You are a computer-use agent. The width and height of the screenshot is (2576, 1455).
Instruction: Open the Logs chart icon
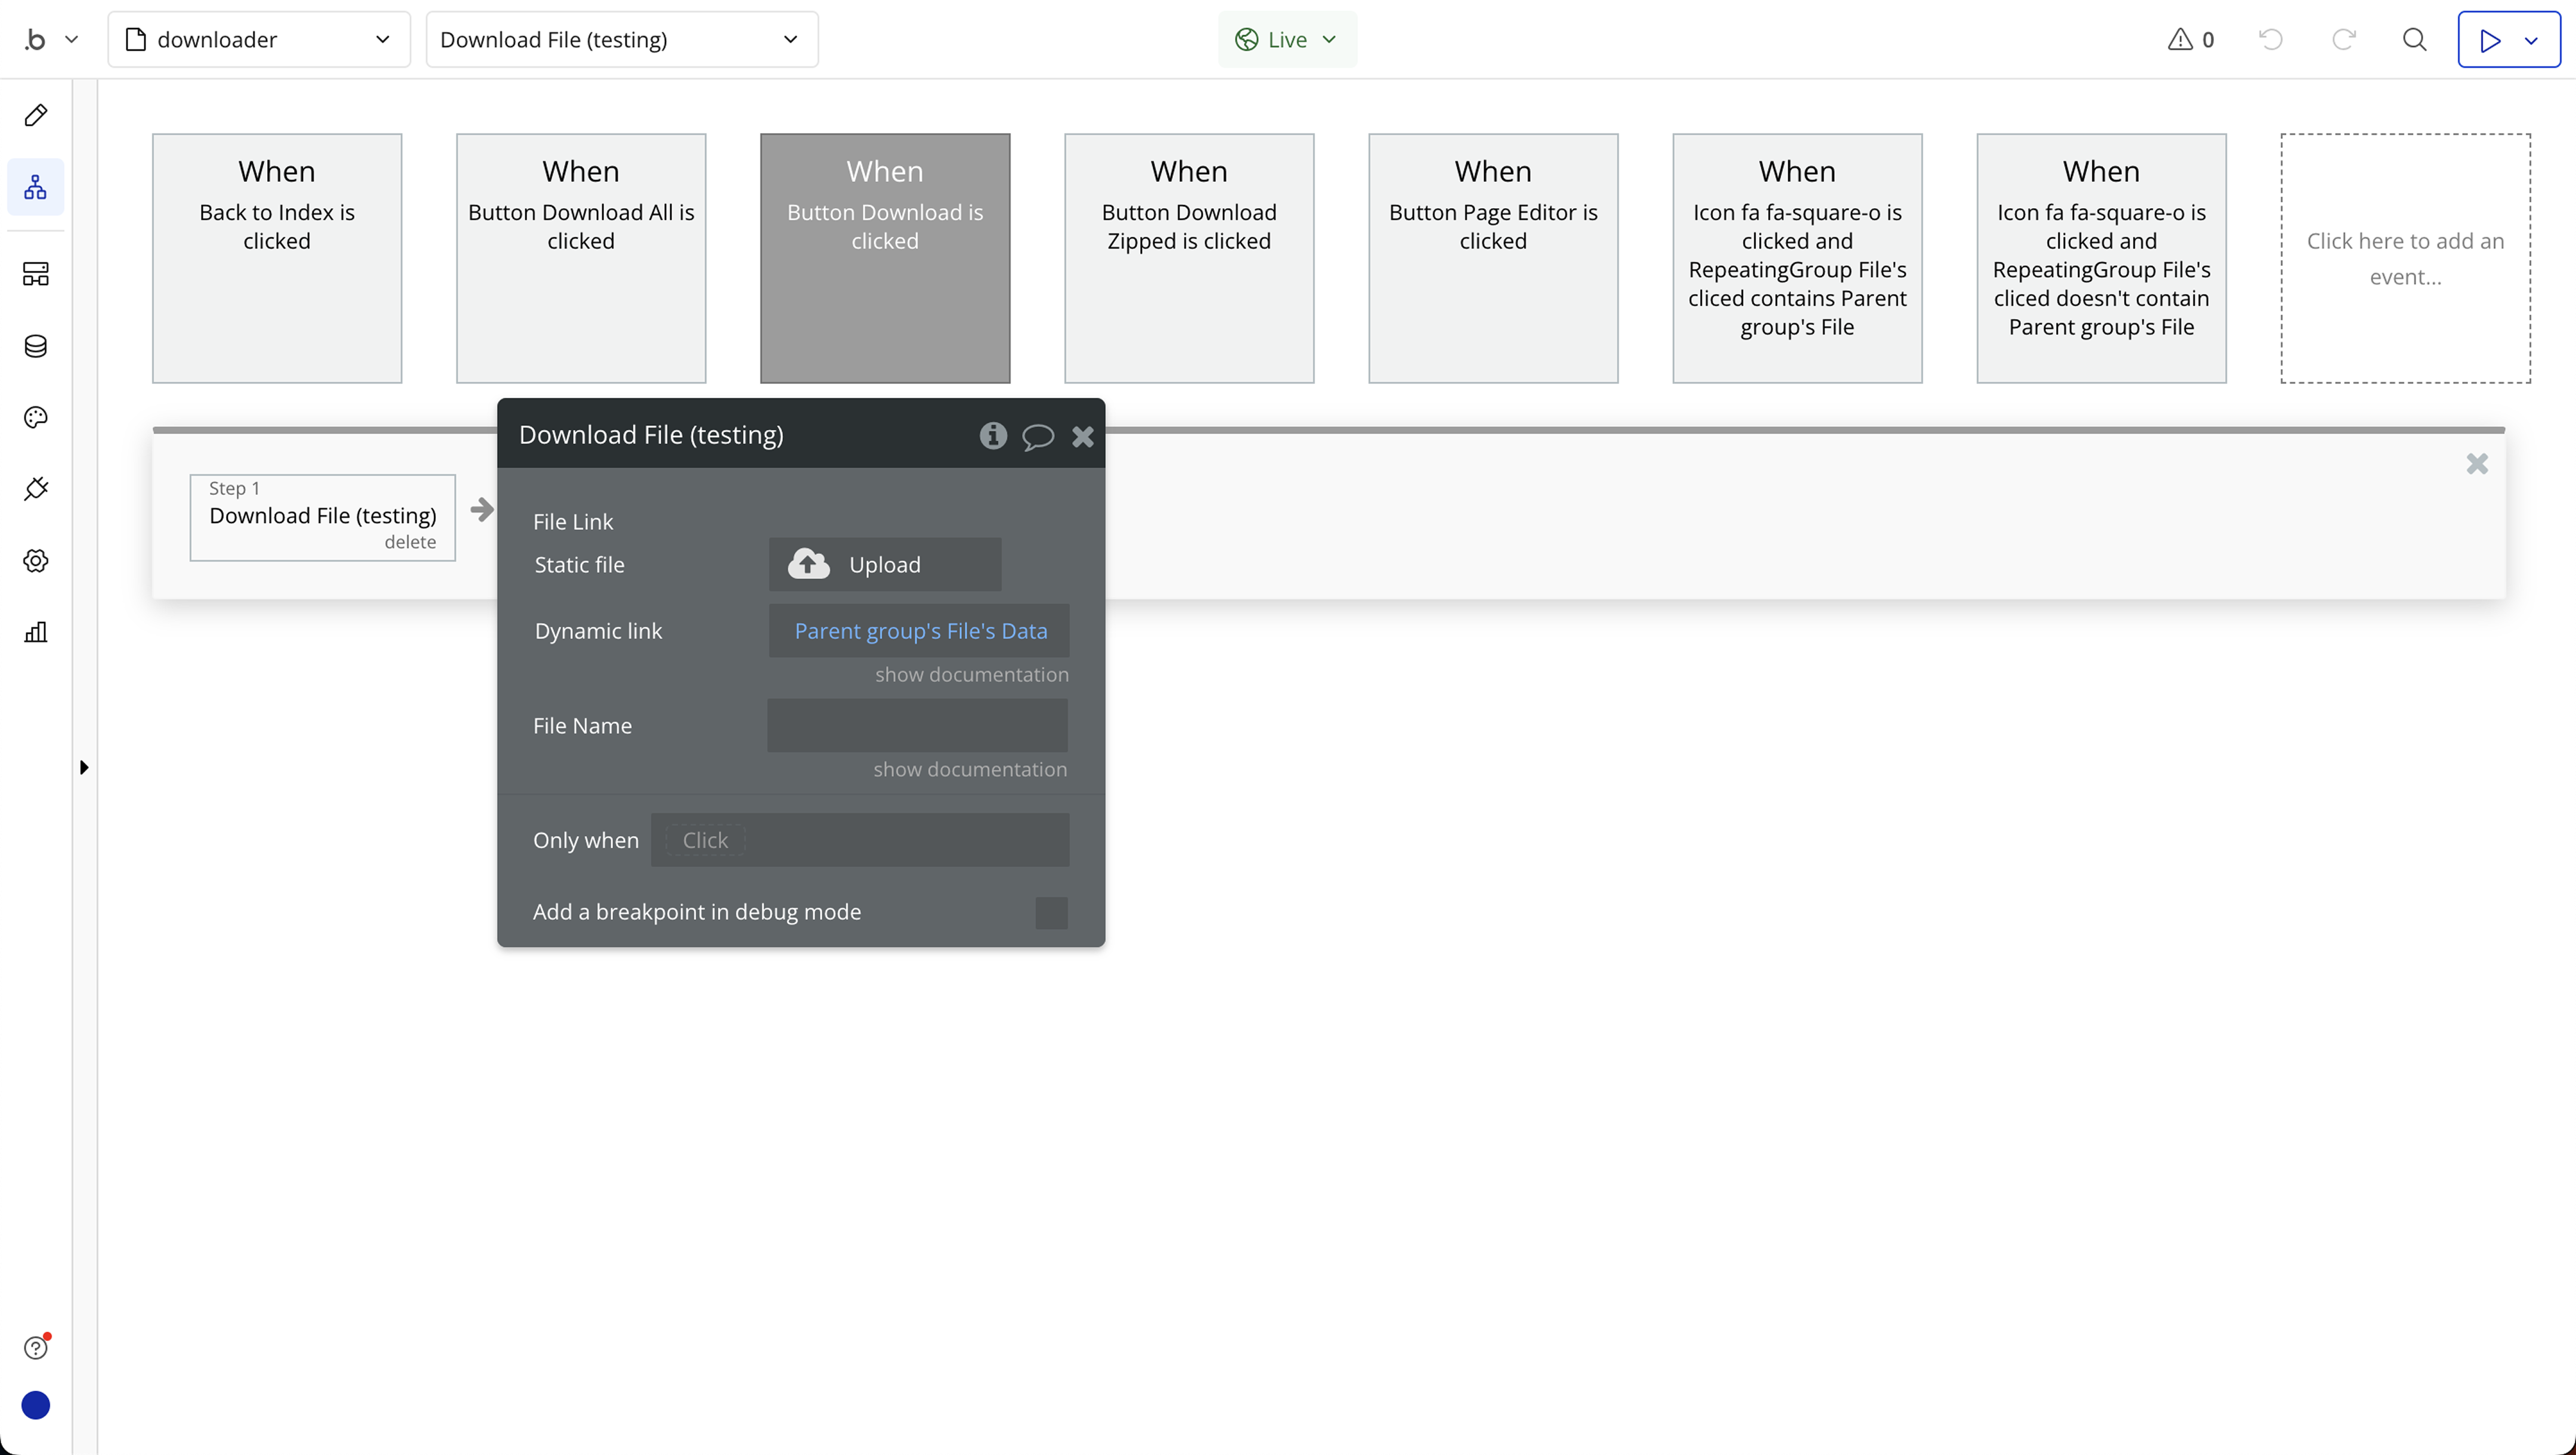tap(36, 632)
